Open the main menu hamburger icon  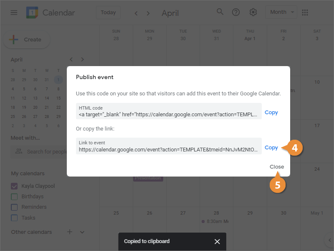tap(14, 13)
